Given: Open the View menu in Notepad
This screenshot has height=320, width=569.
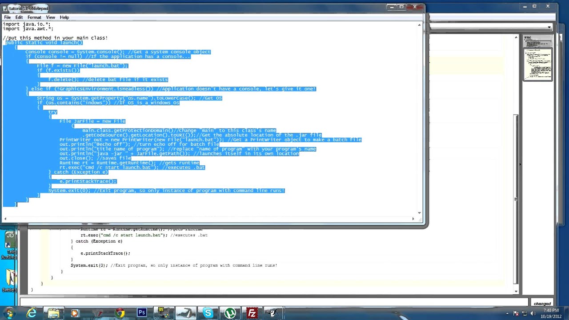Looking at the screenshot, I should 51,17.
